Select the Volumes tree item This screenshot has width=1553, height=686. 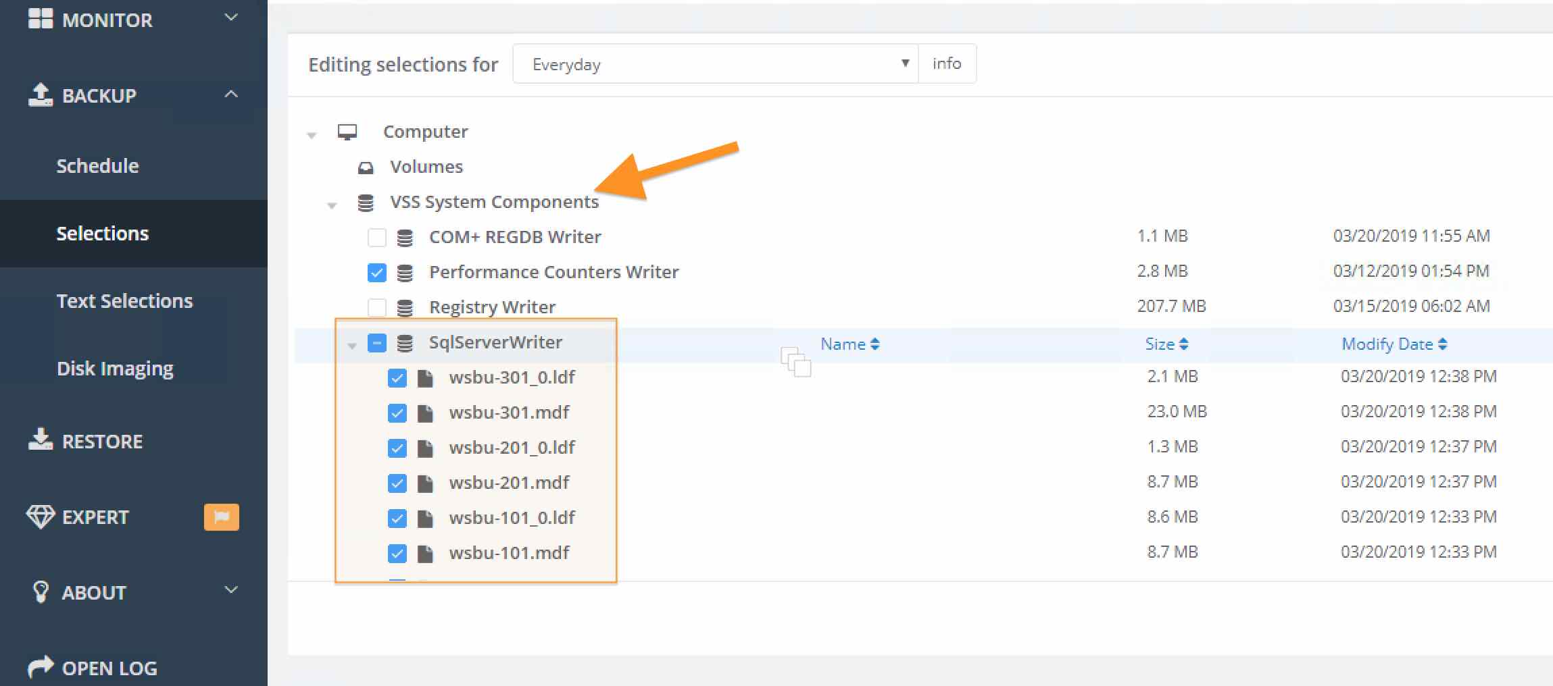click(426, 167)
